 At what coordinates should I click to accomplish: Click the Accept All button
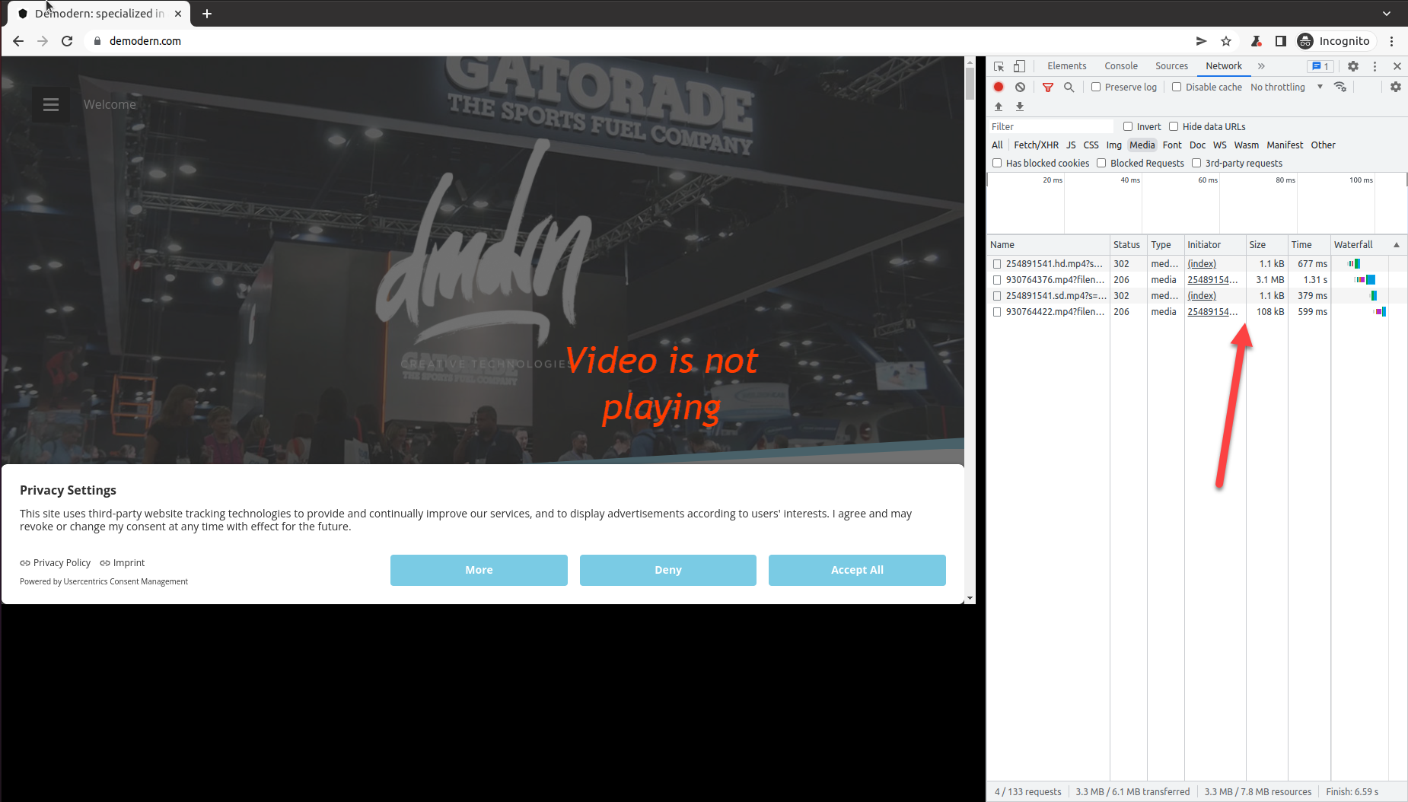(857, 570)
